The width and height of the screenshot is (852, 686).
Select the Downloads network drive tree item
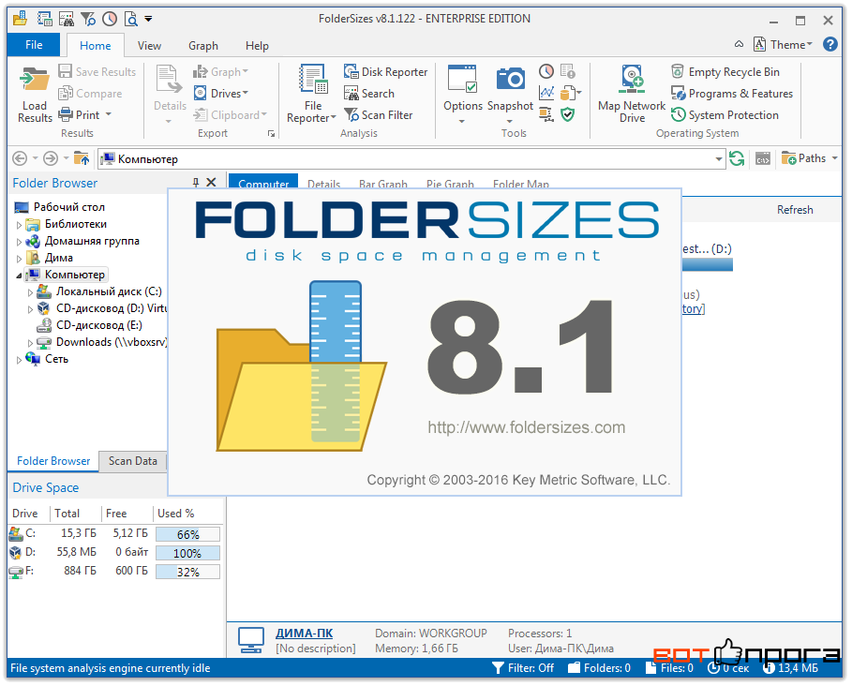click(x=101, y=342)
